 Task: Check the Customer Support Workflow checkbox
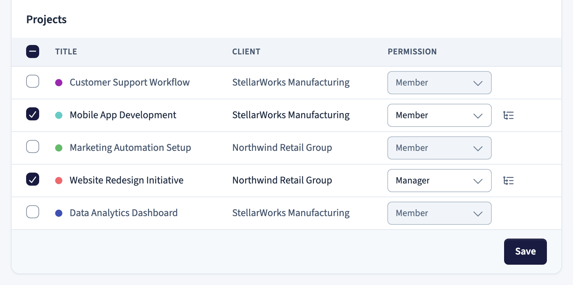point(33,81)
